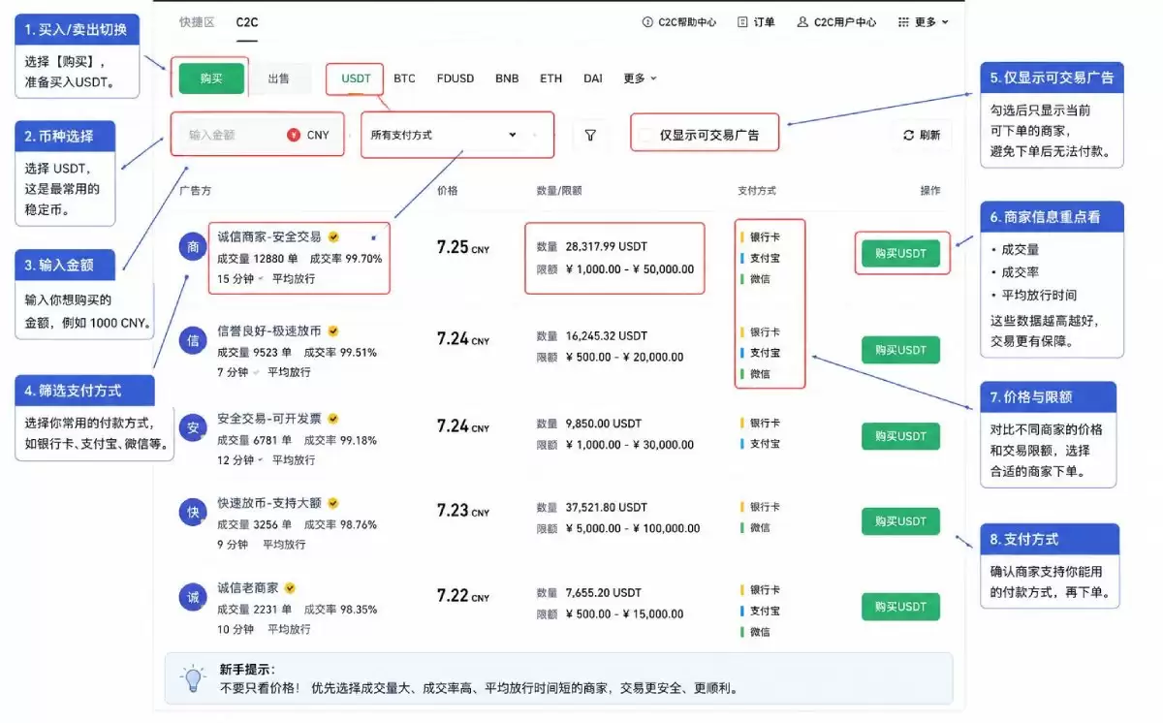Click 购买USDT for 7.25 CNY offer
The width and height of the screenshot is (1163, 723).
(900, 253)
